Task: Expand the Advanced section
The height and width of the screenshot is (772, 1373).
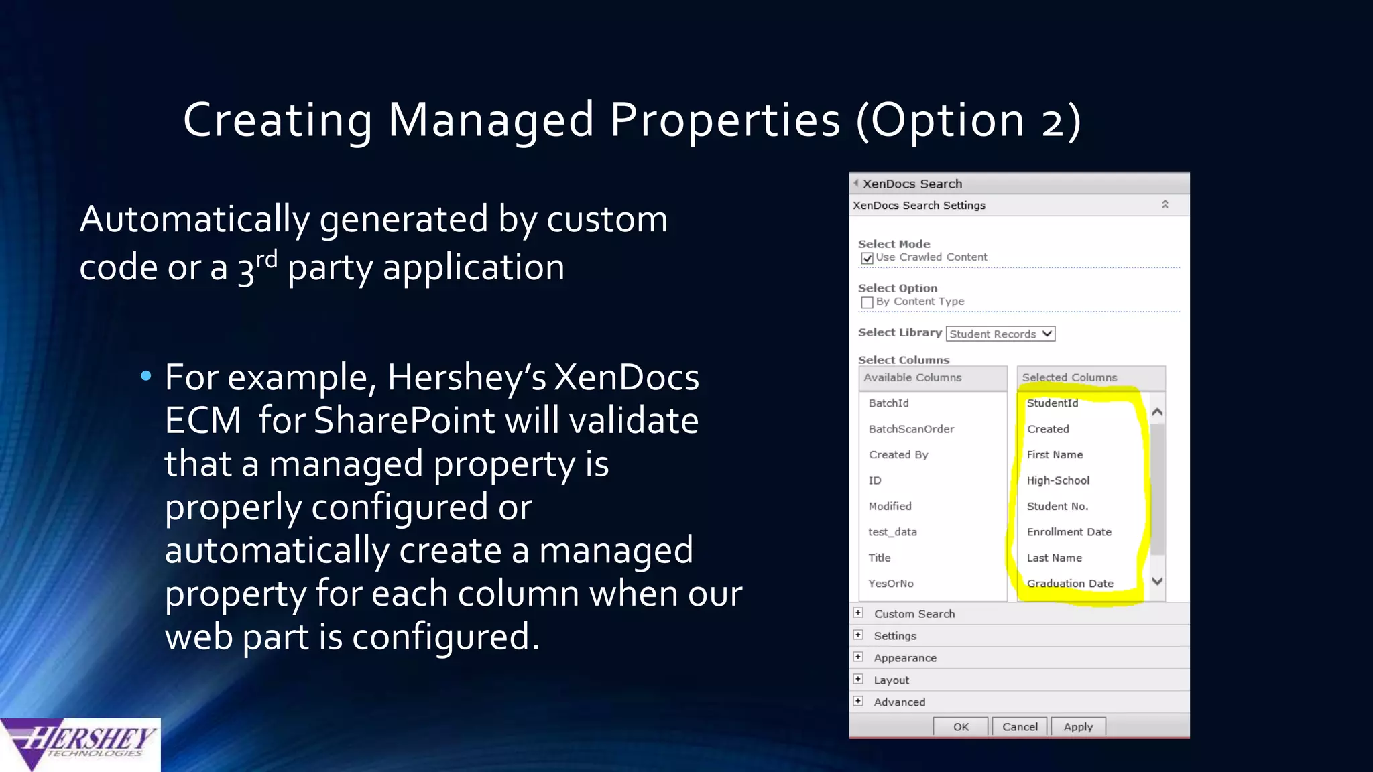Action: pyautogui.click(x=858, y=701)
